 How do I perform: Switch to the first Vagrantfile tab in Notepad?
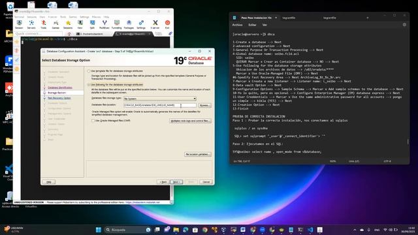289,18
